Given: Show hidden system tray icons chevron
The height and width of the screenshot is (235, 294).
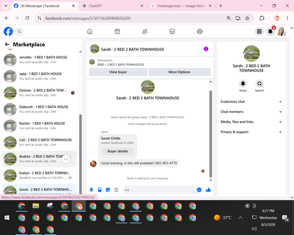Looking at the screenshot, I should 240,217.
